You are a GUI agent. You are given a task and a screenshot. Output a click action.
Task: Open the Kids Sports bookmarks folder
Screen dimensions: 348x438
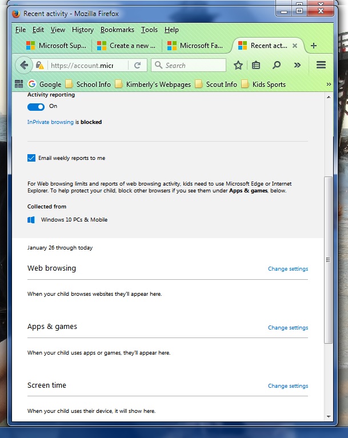point(263,84)
